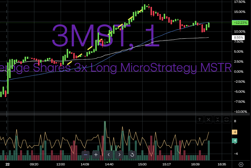Click the yellow indicator value label 4
251x168 pixels.
pos(235,132)
